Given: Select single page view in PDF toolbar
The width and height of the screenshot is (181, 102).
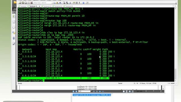Looking at the screenshot, I should (x=124, y=91).
